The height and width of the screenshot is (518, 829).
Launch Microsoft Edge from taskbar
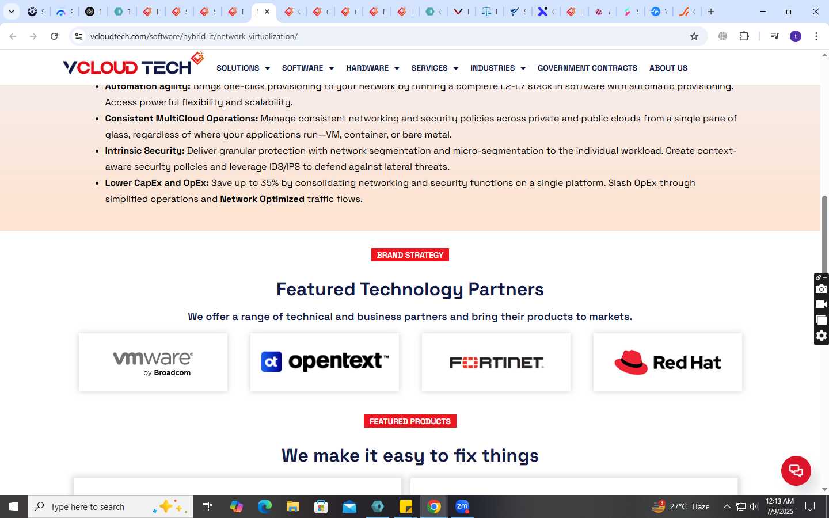[x=264, y=506]
